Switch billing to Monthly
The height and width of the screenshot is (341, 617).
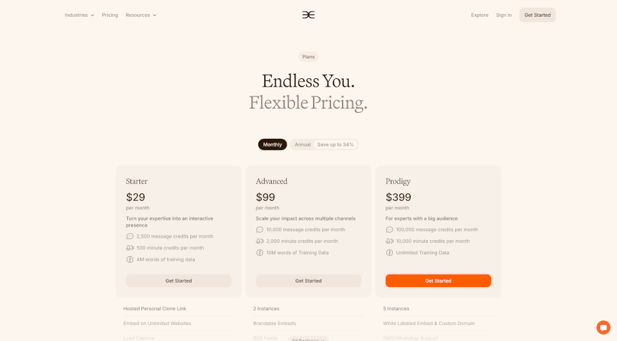(x=273, y=144)
